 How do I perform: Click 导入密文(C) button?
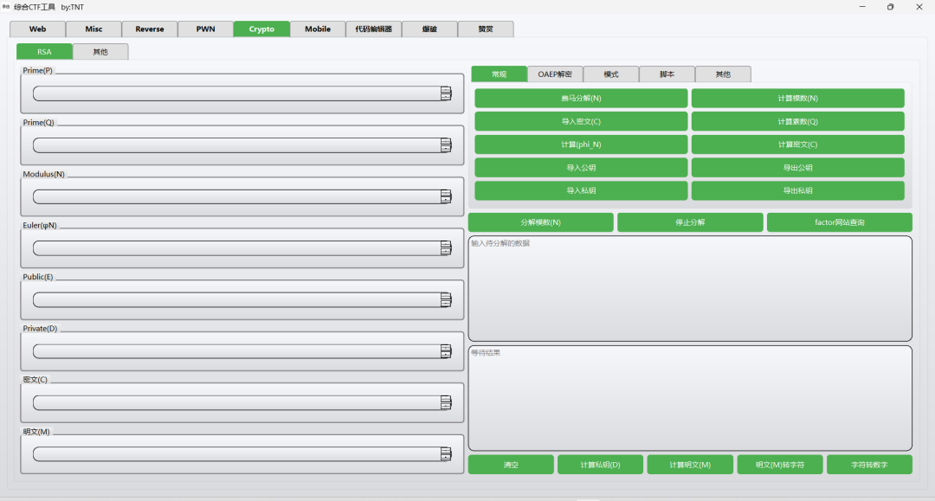pos(581,121)
